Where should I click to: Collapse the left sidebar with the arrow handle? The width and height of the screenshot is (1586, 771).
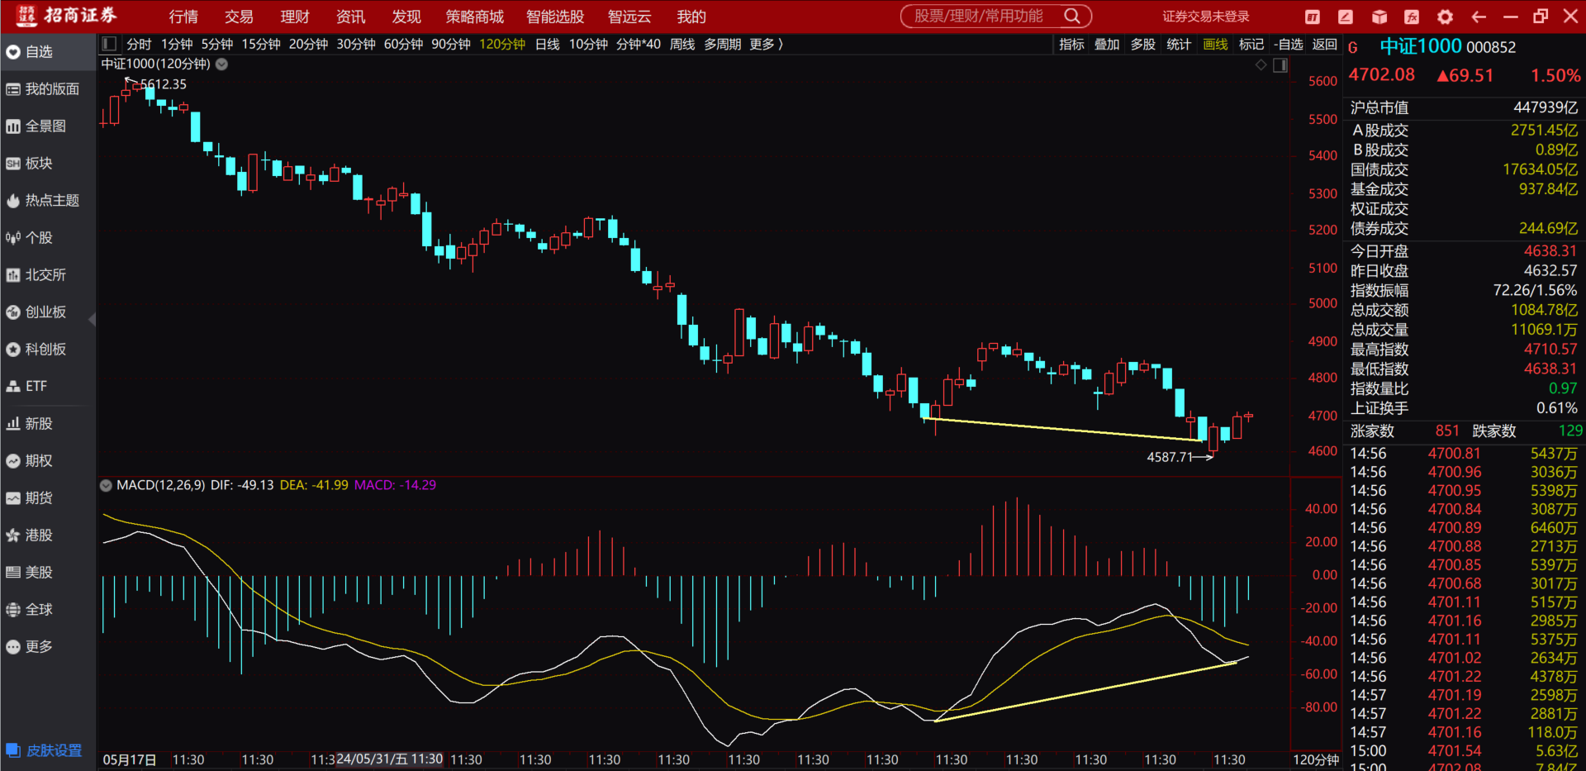click(x=93, y=319)
